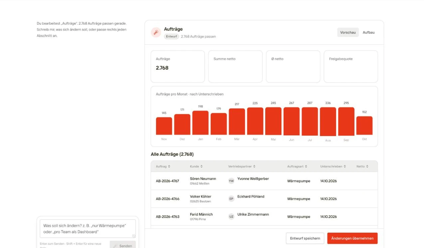The image size is (424, 248).
Task: Open the Freigabequote summary card
Action: coord(351,66)
